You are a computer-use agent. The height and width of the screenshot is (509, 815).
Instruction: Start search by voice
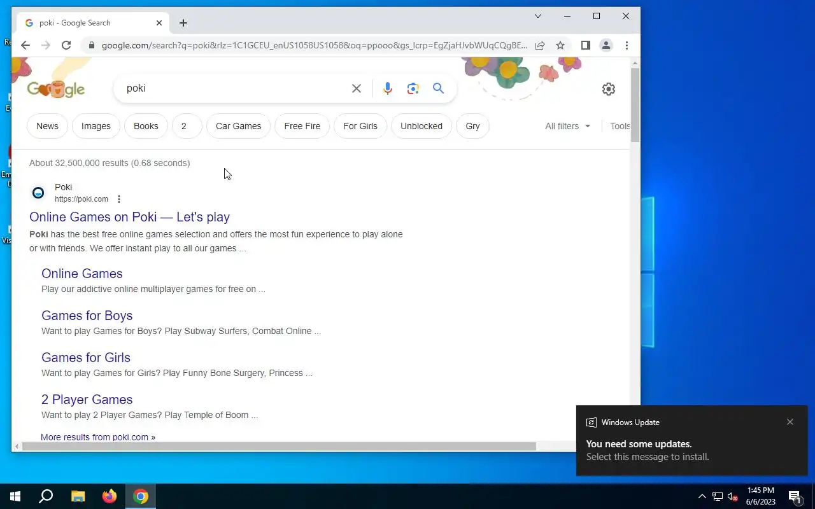click(x=388, y=88)
